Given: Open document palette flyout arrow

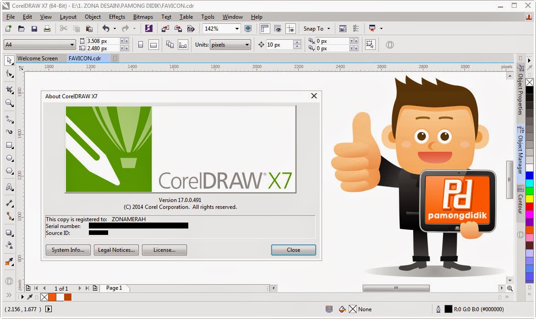Looking at the screenshot, I should (x=22, y=297).
